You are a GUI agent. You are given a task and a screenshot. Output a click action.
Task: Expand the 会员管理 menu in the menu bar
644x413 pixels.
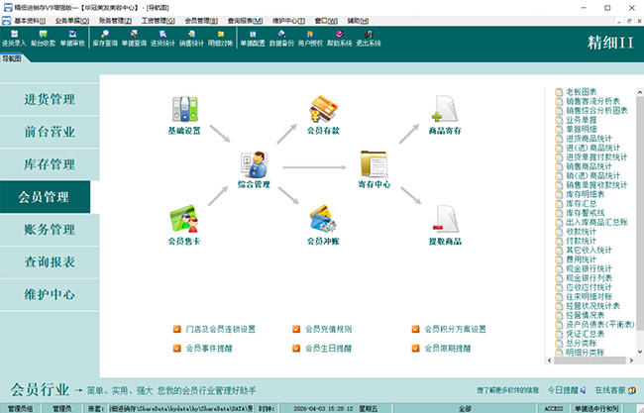(202, 19)
